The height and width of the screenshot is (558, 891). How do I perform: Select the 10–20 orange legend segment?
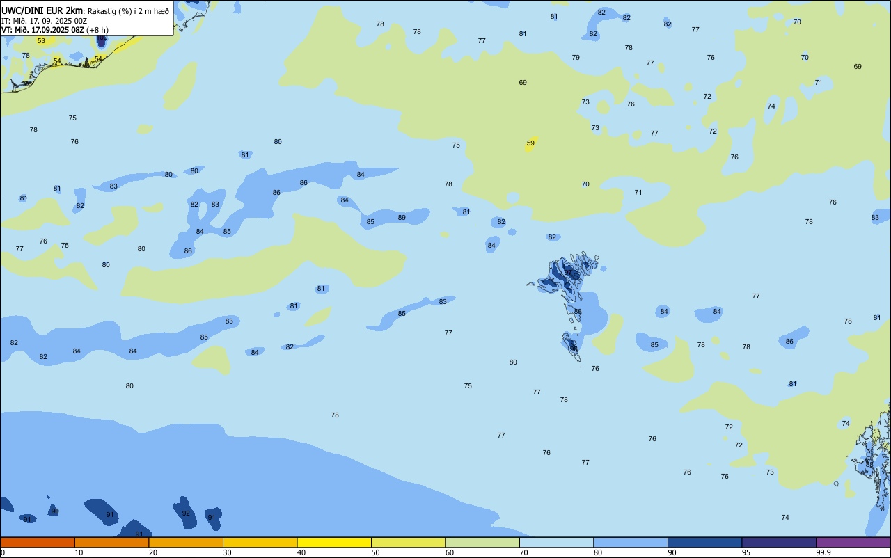click(111, 542)
